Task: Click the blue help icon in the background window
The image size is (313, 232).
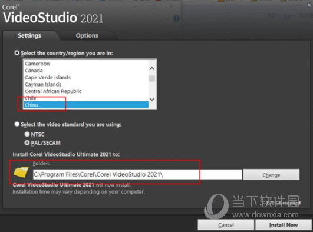Action: [x=176, y=19]
